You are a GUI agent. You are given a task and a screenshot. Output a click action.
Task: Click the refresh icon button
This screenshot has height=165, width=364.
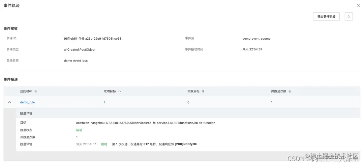(349, 16)
